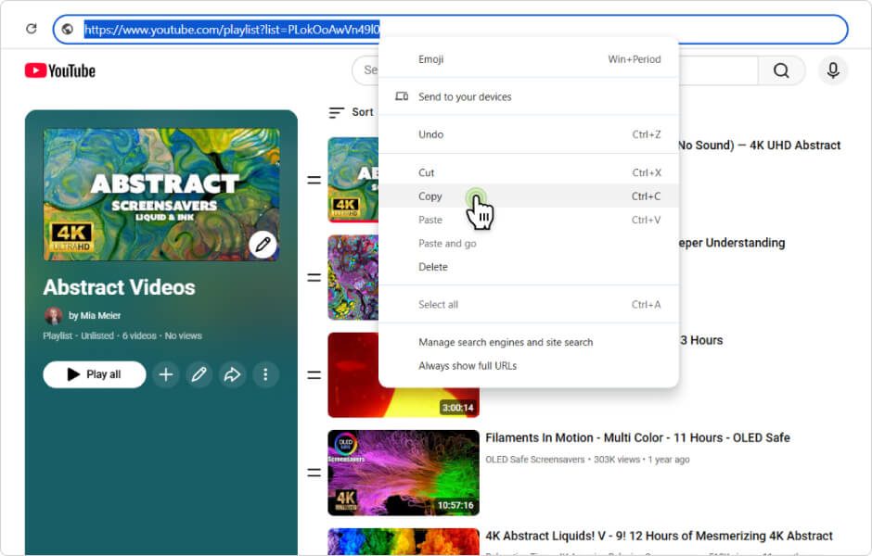
Task: Select Copy from the context menu
Action: pos(430,196)
